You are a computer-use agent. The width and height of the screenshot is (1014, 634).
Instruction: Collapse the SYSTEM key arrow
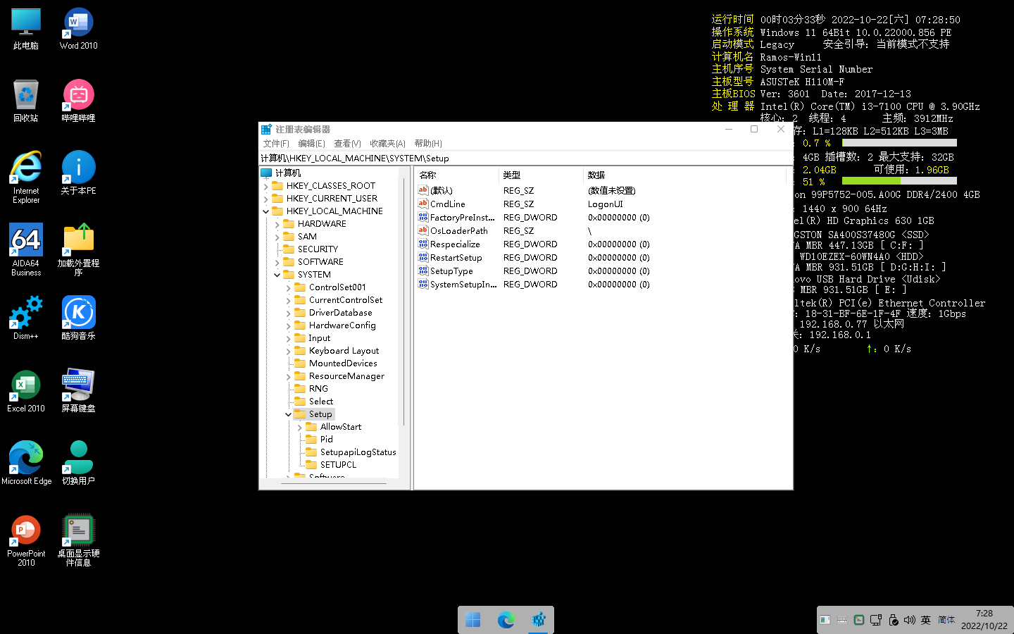click(x=277, y=275)
